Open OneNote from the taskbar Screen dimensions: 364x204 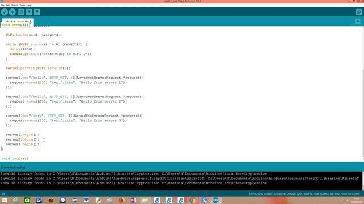[133, 200]
